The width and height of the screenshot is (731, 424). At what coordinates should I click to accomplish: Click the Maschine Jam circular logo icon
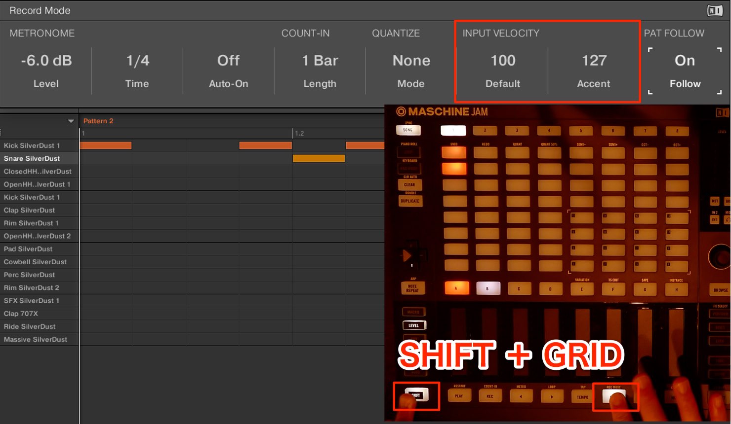pyautogui.click(x=401, y=112)
